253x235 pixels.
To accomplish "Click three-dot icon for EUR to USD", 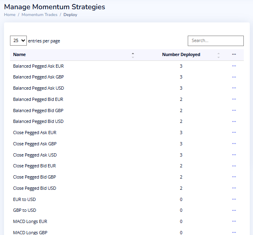I will tap(234, 199).
